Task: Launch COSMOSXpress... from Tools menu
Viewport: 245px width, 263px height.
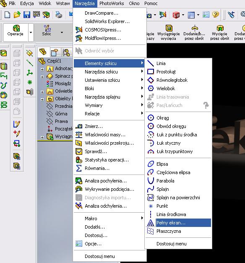Action: [109, 30]
